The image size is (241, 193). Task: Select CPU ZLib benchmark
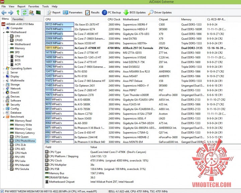pyautogui.click(x=18, y=145)
